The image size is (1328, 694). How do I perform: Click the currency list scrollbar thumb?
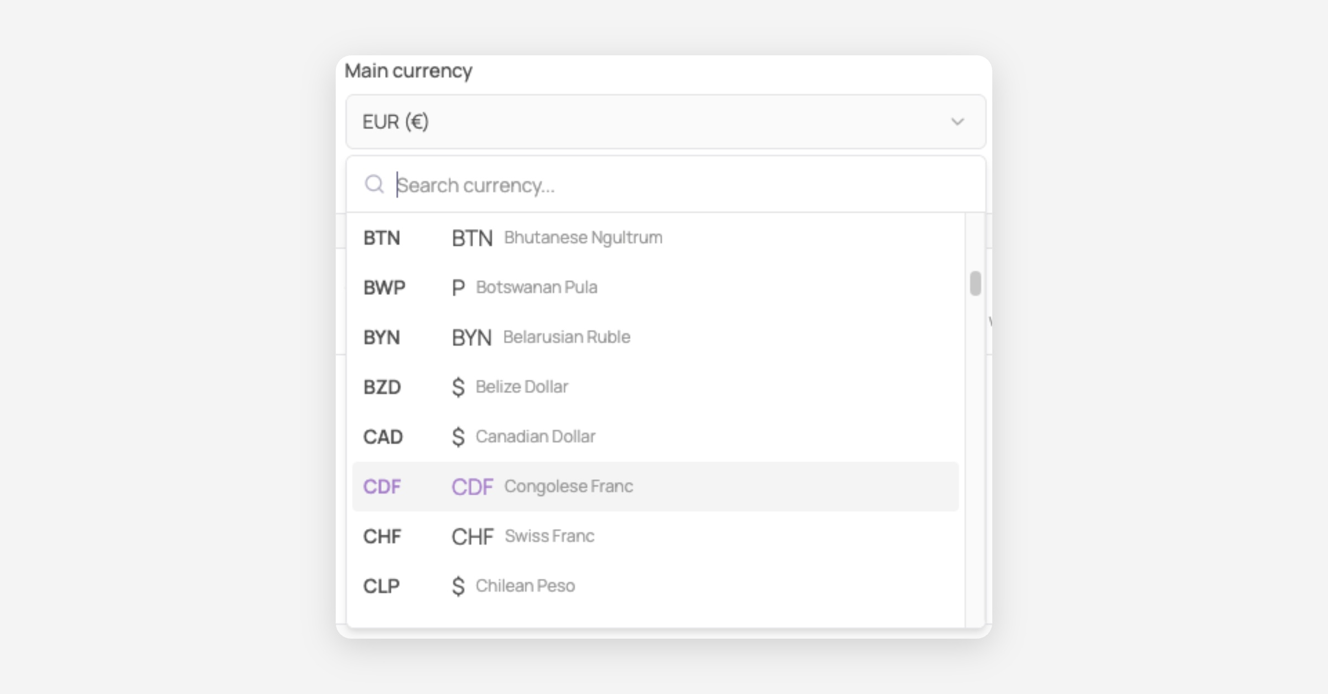click(x=975, y=283)
